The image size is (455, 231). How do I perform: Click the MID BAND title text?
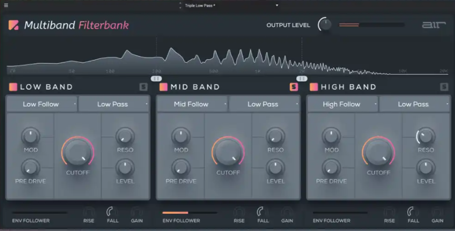point(195,87)
